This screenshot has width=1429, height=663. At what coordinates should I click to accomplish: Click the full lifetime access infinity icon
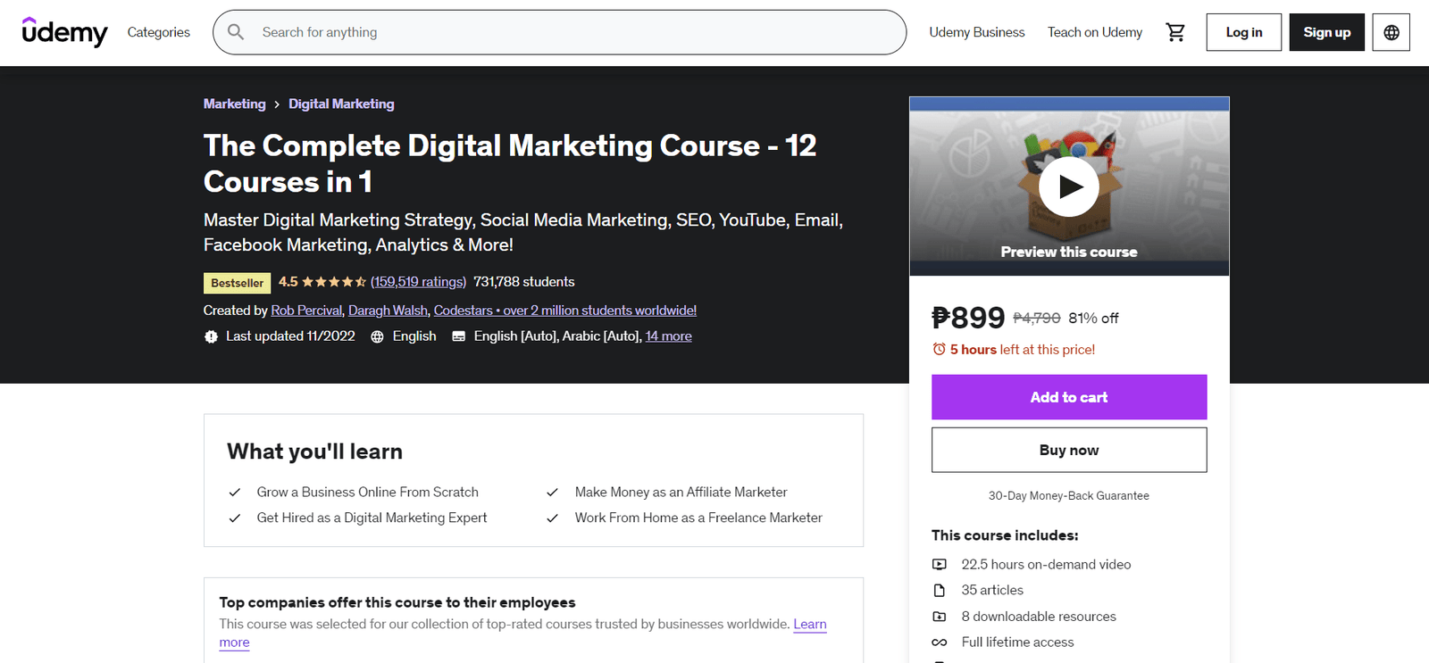coord(940,642)
